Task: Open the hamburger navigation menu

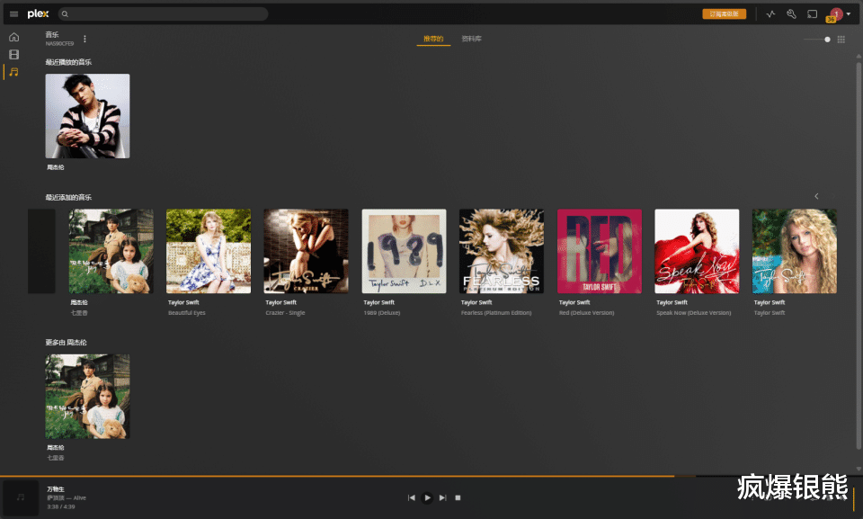Action: click(x=13, y=14)
